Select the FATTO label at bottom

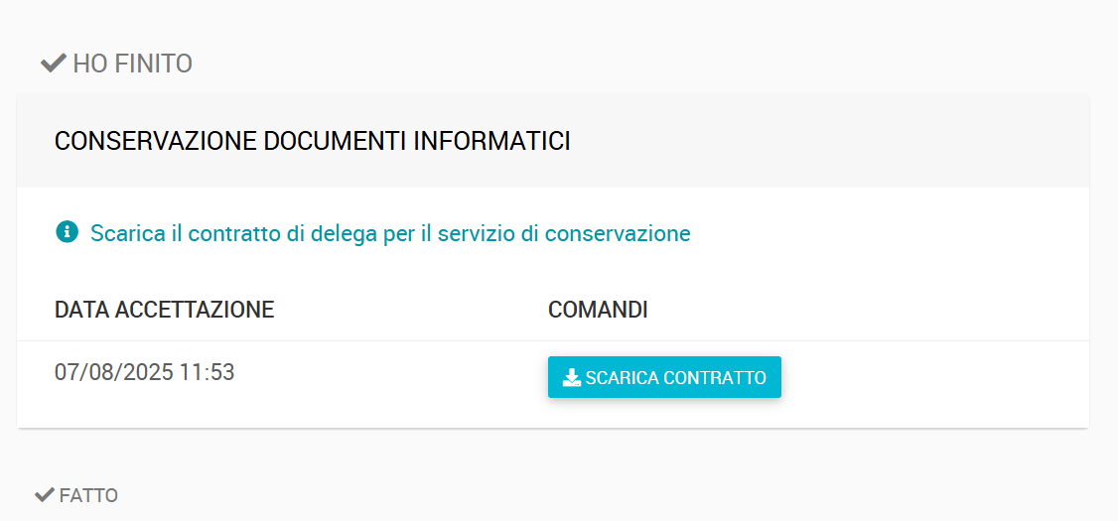tap(88, 495)
